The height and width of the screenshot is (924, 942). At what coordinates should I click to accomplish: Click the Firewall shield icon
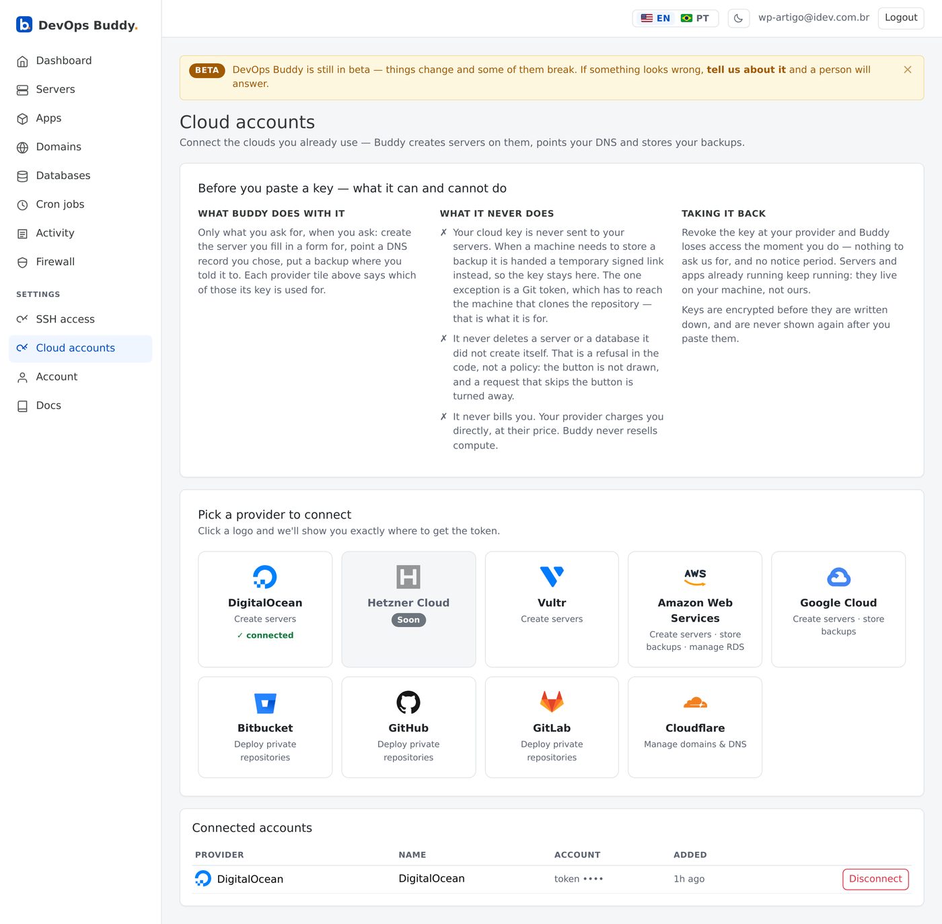22,262
